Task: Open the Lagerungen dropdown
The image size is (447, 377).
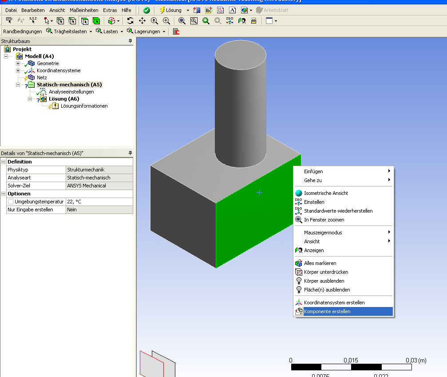Action: pyautogui.click(x=164, y=31)
